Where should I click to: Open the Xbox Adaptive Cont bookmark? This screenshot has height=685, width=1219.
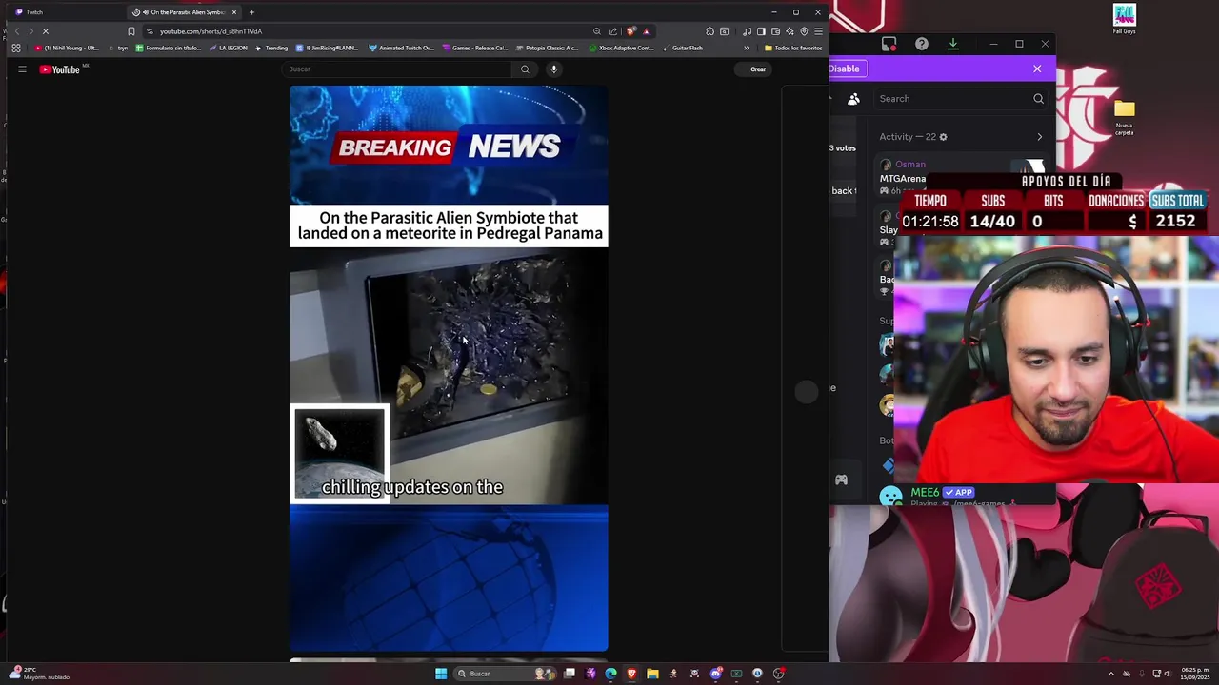tap(622, 48)
